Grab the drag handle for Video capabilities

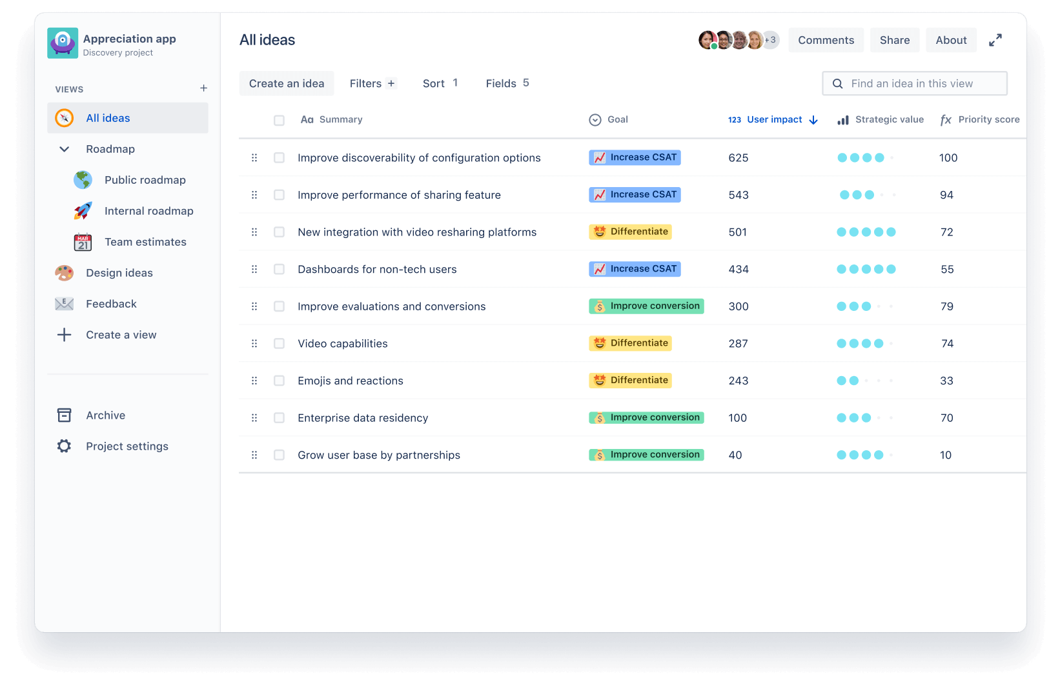point(254,344)
